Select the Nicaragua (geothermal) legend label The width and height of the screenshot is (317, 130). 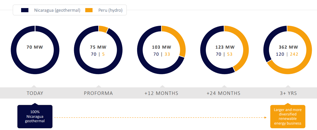(57, 10)
